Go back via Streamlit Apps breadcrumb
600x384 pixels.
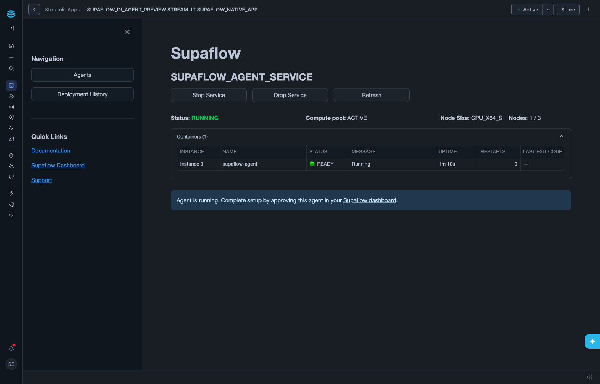(62, 10)
